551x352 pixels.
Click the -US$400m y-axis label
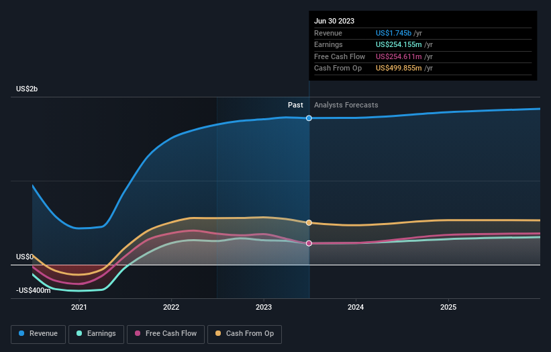(34, 290)
